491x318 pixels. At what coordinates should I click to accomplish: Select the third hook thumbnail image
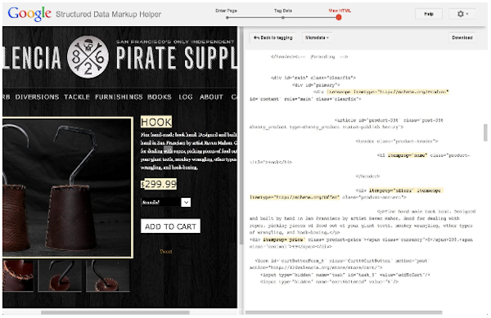tap(108, 275)
